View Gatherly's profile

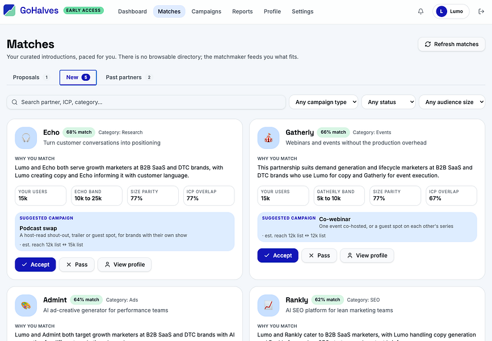point(367,256)
